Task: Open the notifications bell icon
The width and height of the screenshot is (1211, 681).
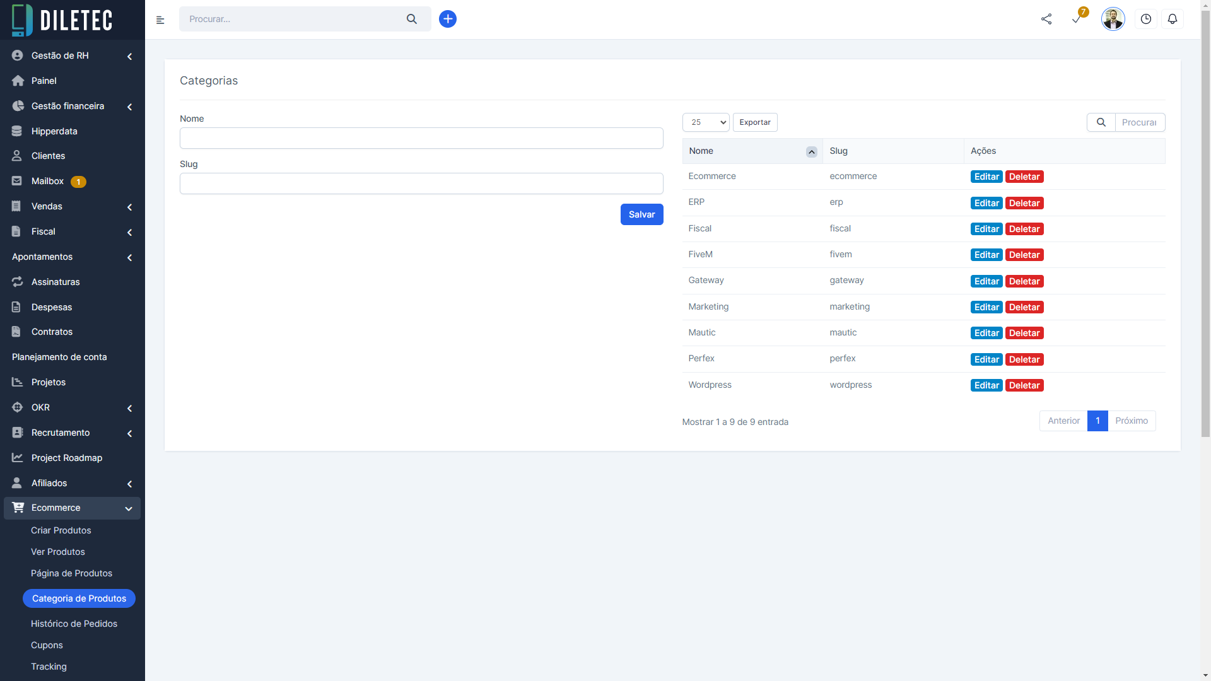Action: (x=1173, y=19)
